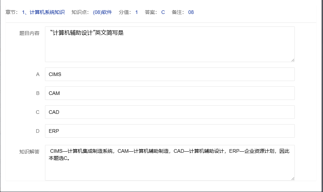Click the 知识解答 field label
The height and width of the screenshot is (192, 323).
click(x=29, y=151)
